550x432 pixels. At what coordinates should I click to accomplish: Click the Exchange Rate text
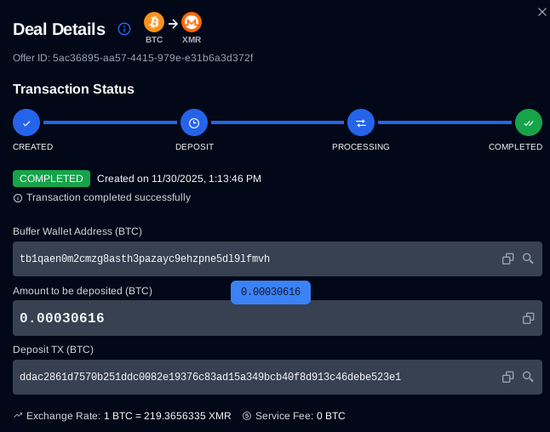click(x=128, y=416)
